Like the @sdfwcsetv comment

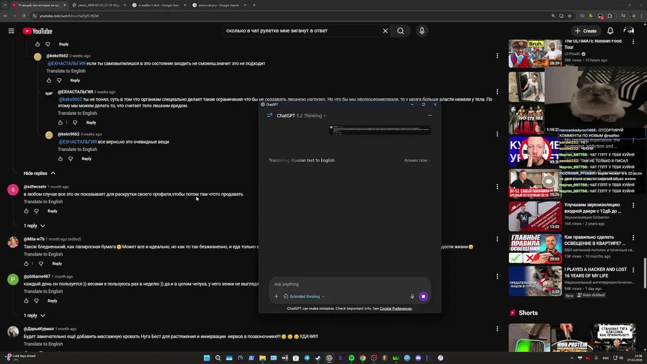click(x=26, y=211)
